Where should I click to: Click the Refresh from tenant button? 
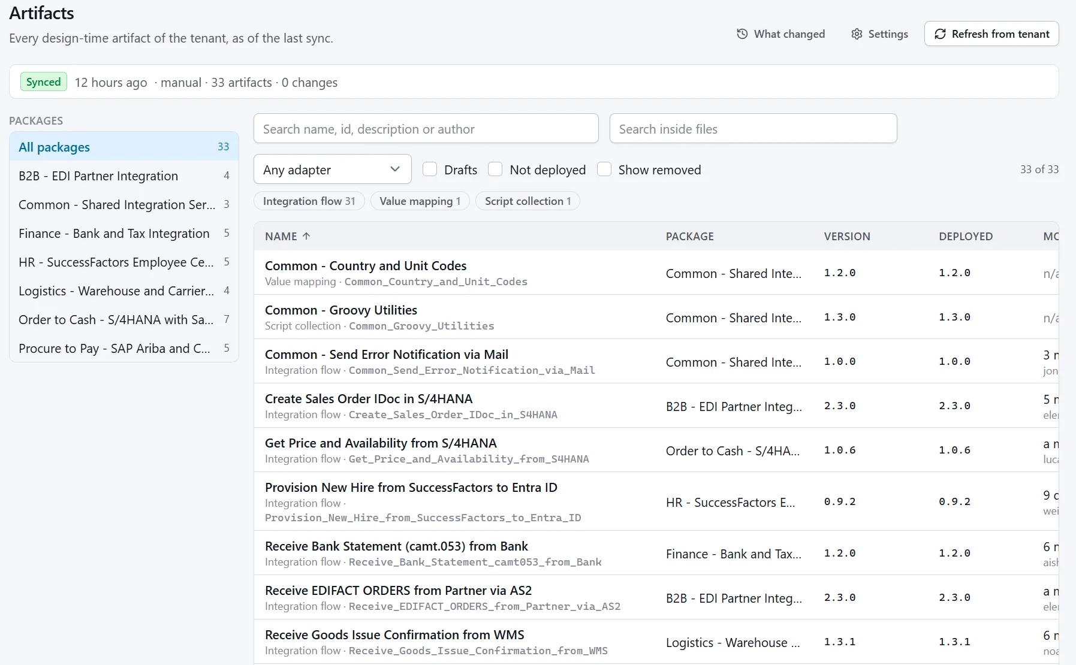(991, 34)
